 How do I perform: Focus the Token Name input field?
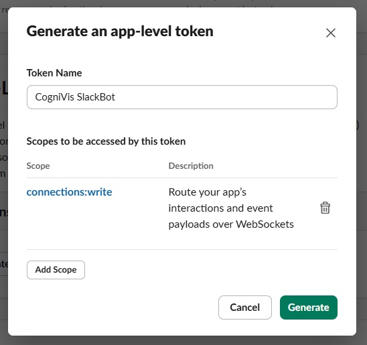coord(182,97)
